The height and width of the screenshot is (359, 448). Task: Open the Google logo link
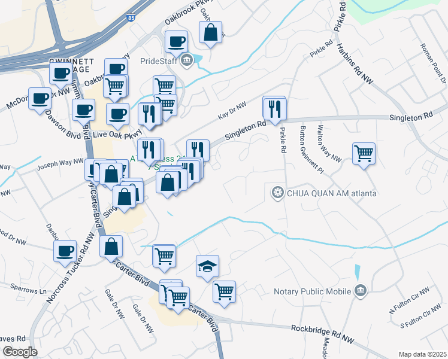[20, 351]
